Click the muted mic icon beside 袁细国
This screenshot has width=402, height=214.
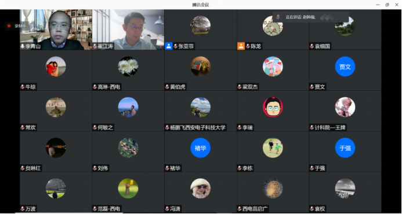click(x=312, y=46)
